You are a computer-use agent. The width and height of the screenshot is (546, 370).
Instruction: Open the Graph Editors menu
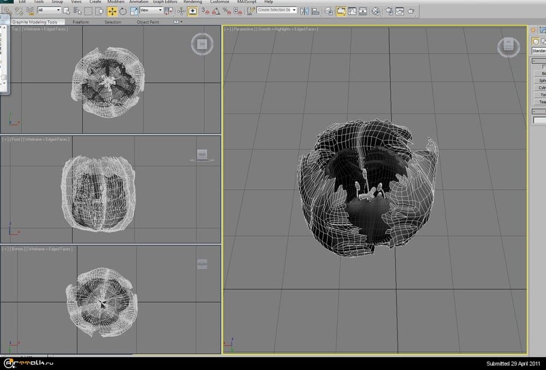click(165, 2)
